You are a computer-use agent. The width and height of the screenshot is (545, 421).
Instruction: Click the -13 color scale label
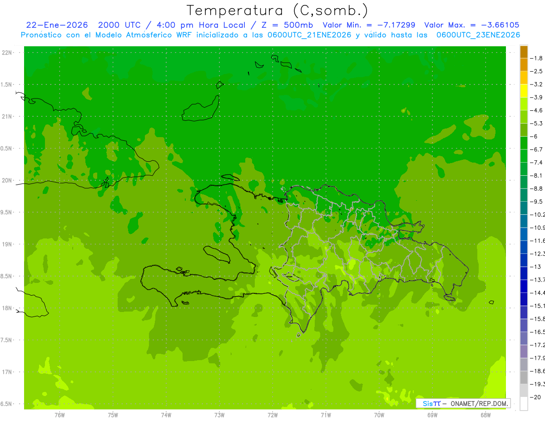click(535, 267)
